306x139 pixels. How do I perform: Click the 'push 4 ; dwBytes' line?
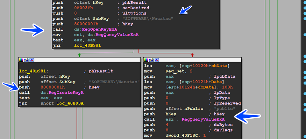(188, 125)
